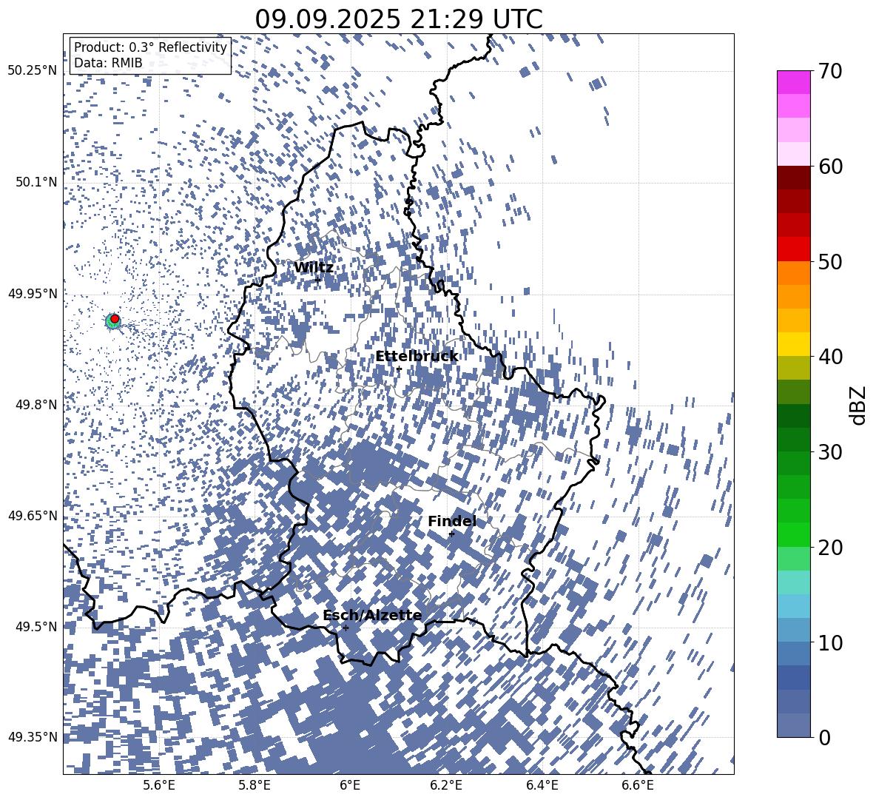Image resolution: width=876 pixels, height=800 pixels.
Task: Click the 20 colorbar tick label
Action: tap(830, 548)
